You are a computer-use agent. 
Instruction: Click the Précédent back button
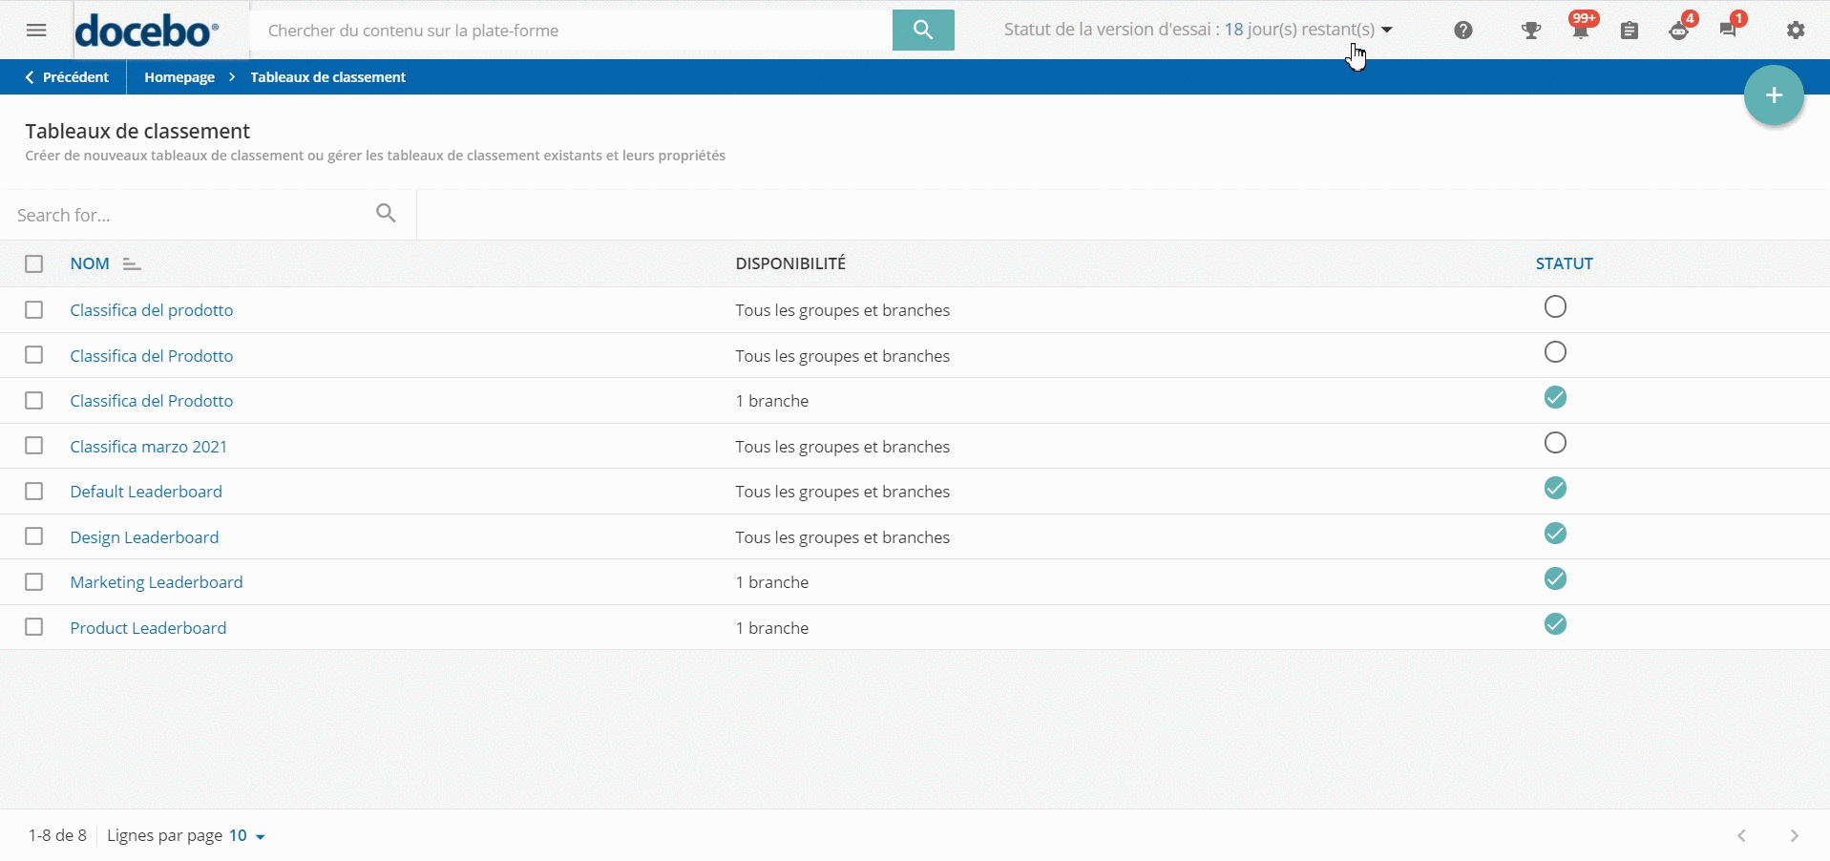(x=67, y=77)
